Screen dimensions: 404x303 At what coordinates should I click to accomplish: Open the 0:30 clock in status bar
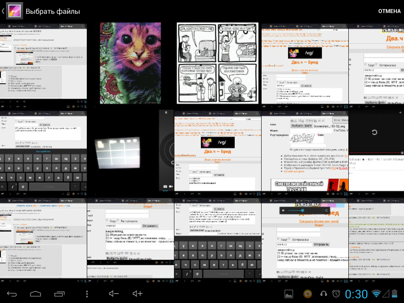[356, 294]
